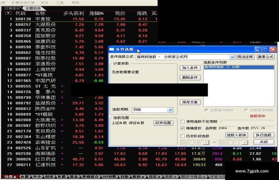The height and width of the screenshot is (180, 279).
Task: Click the 改变范围 button
Action: point(163,123)
